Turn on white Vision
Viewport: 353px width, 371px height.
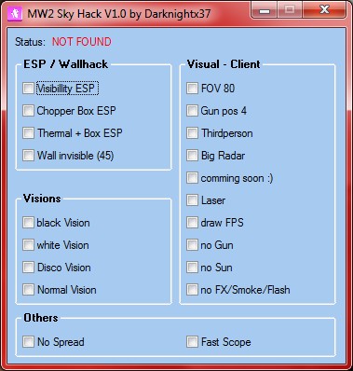pyautogui.click(x=28, y=245)
